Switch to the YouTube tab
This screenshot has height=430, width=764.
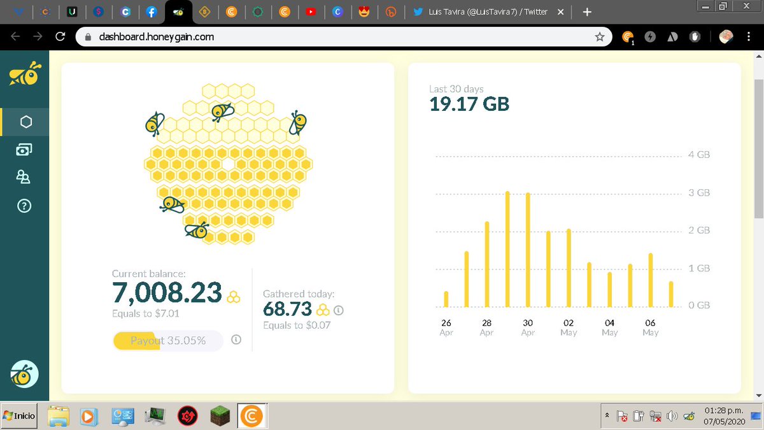[x=311, y=11]
